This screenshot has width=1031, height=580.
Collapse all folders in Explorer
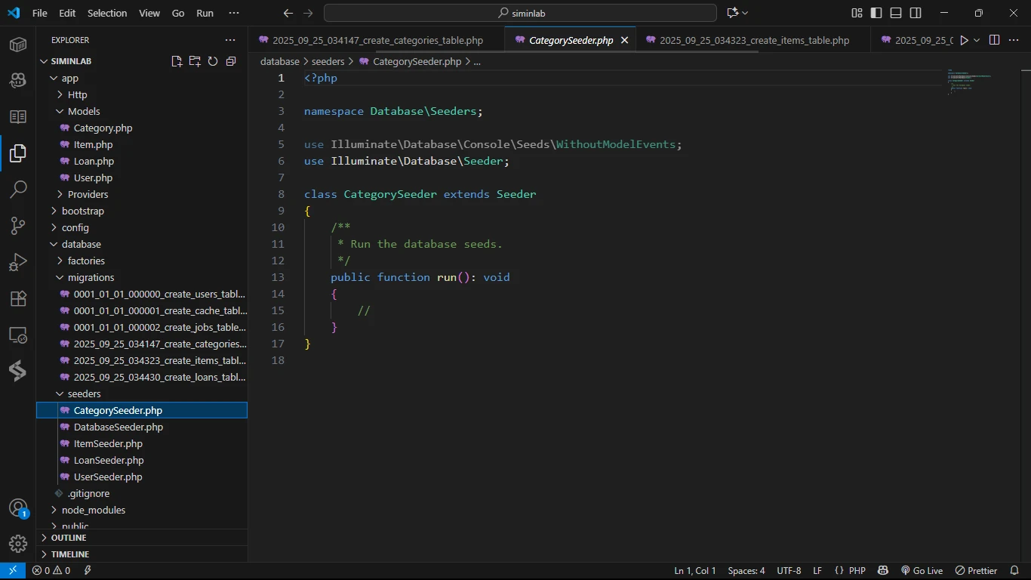[231, 61]
